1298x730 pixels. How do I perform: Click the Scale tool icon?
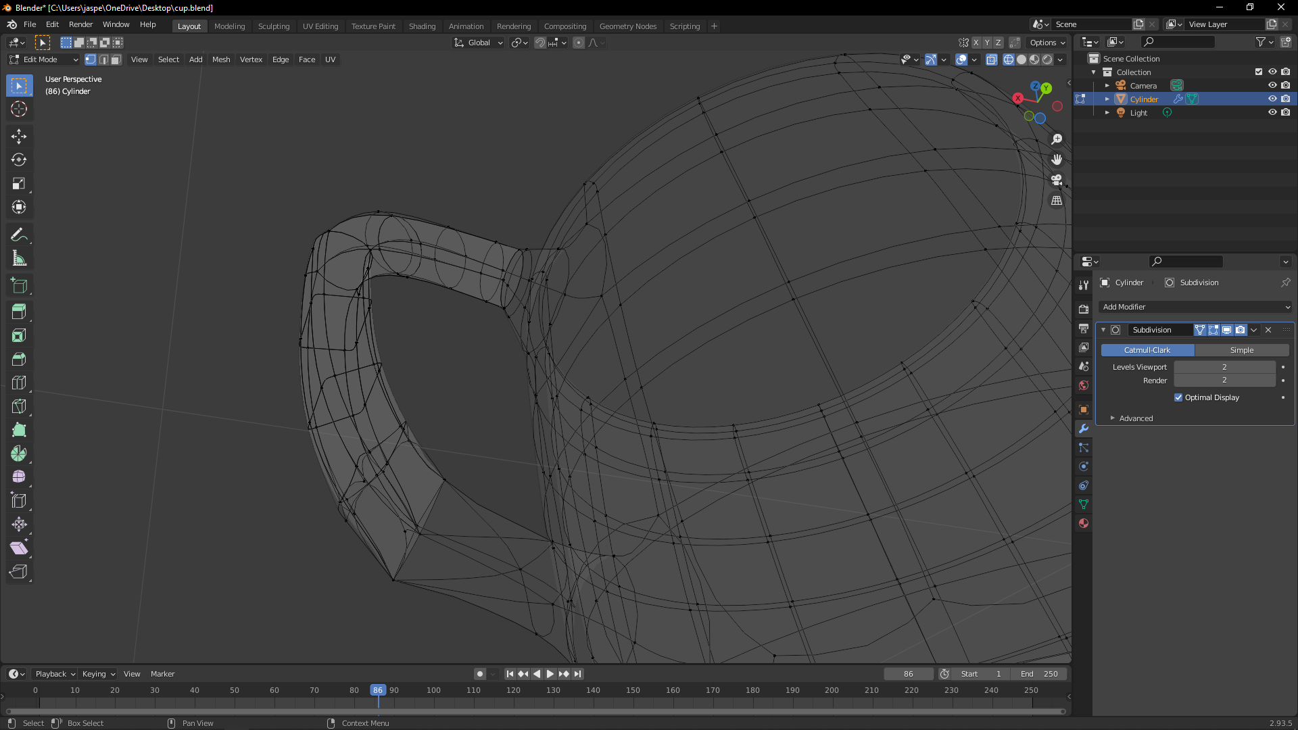pos(19,184)
